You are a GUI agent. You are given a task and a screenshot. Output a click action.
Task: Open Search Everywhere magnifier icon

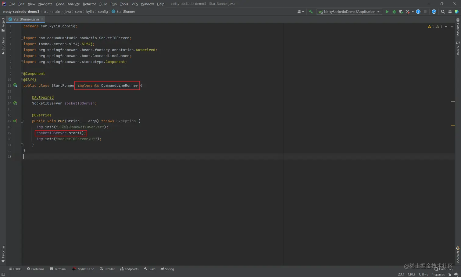[x=443, y=12]
